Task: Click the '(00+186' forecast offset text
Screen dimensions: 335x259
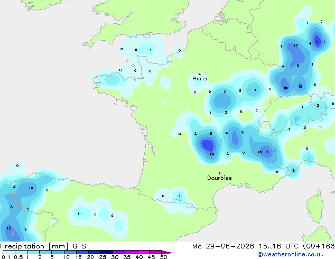Action: pyautogui.click(x=319, y=246)
